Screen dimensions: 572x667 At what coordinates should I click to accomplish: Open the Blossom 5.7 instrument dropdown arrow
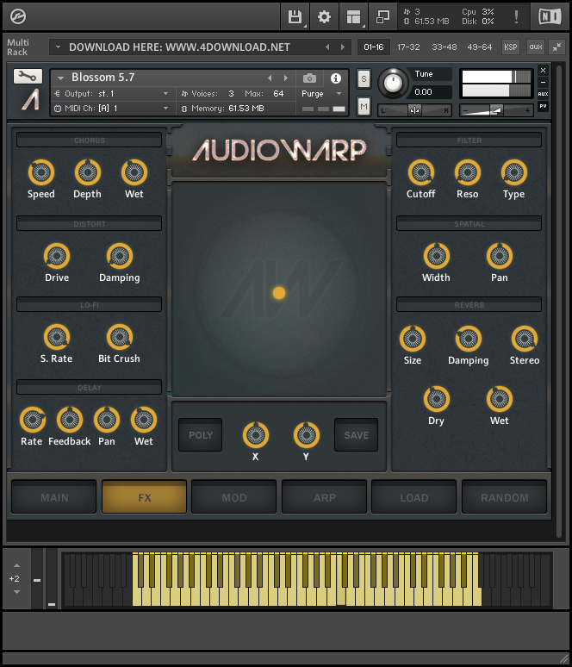click(60, 78)
